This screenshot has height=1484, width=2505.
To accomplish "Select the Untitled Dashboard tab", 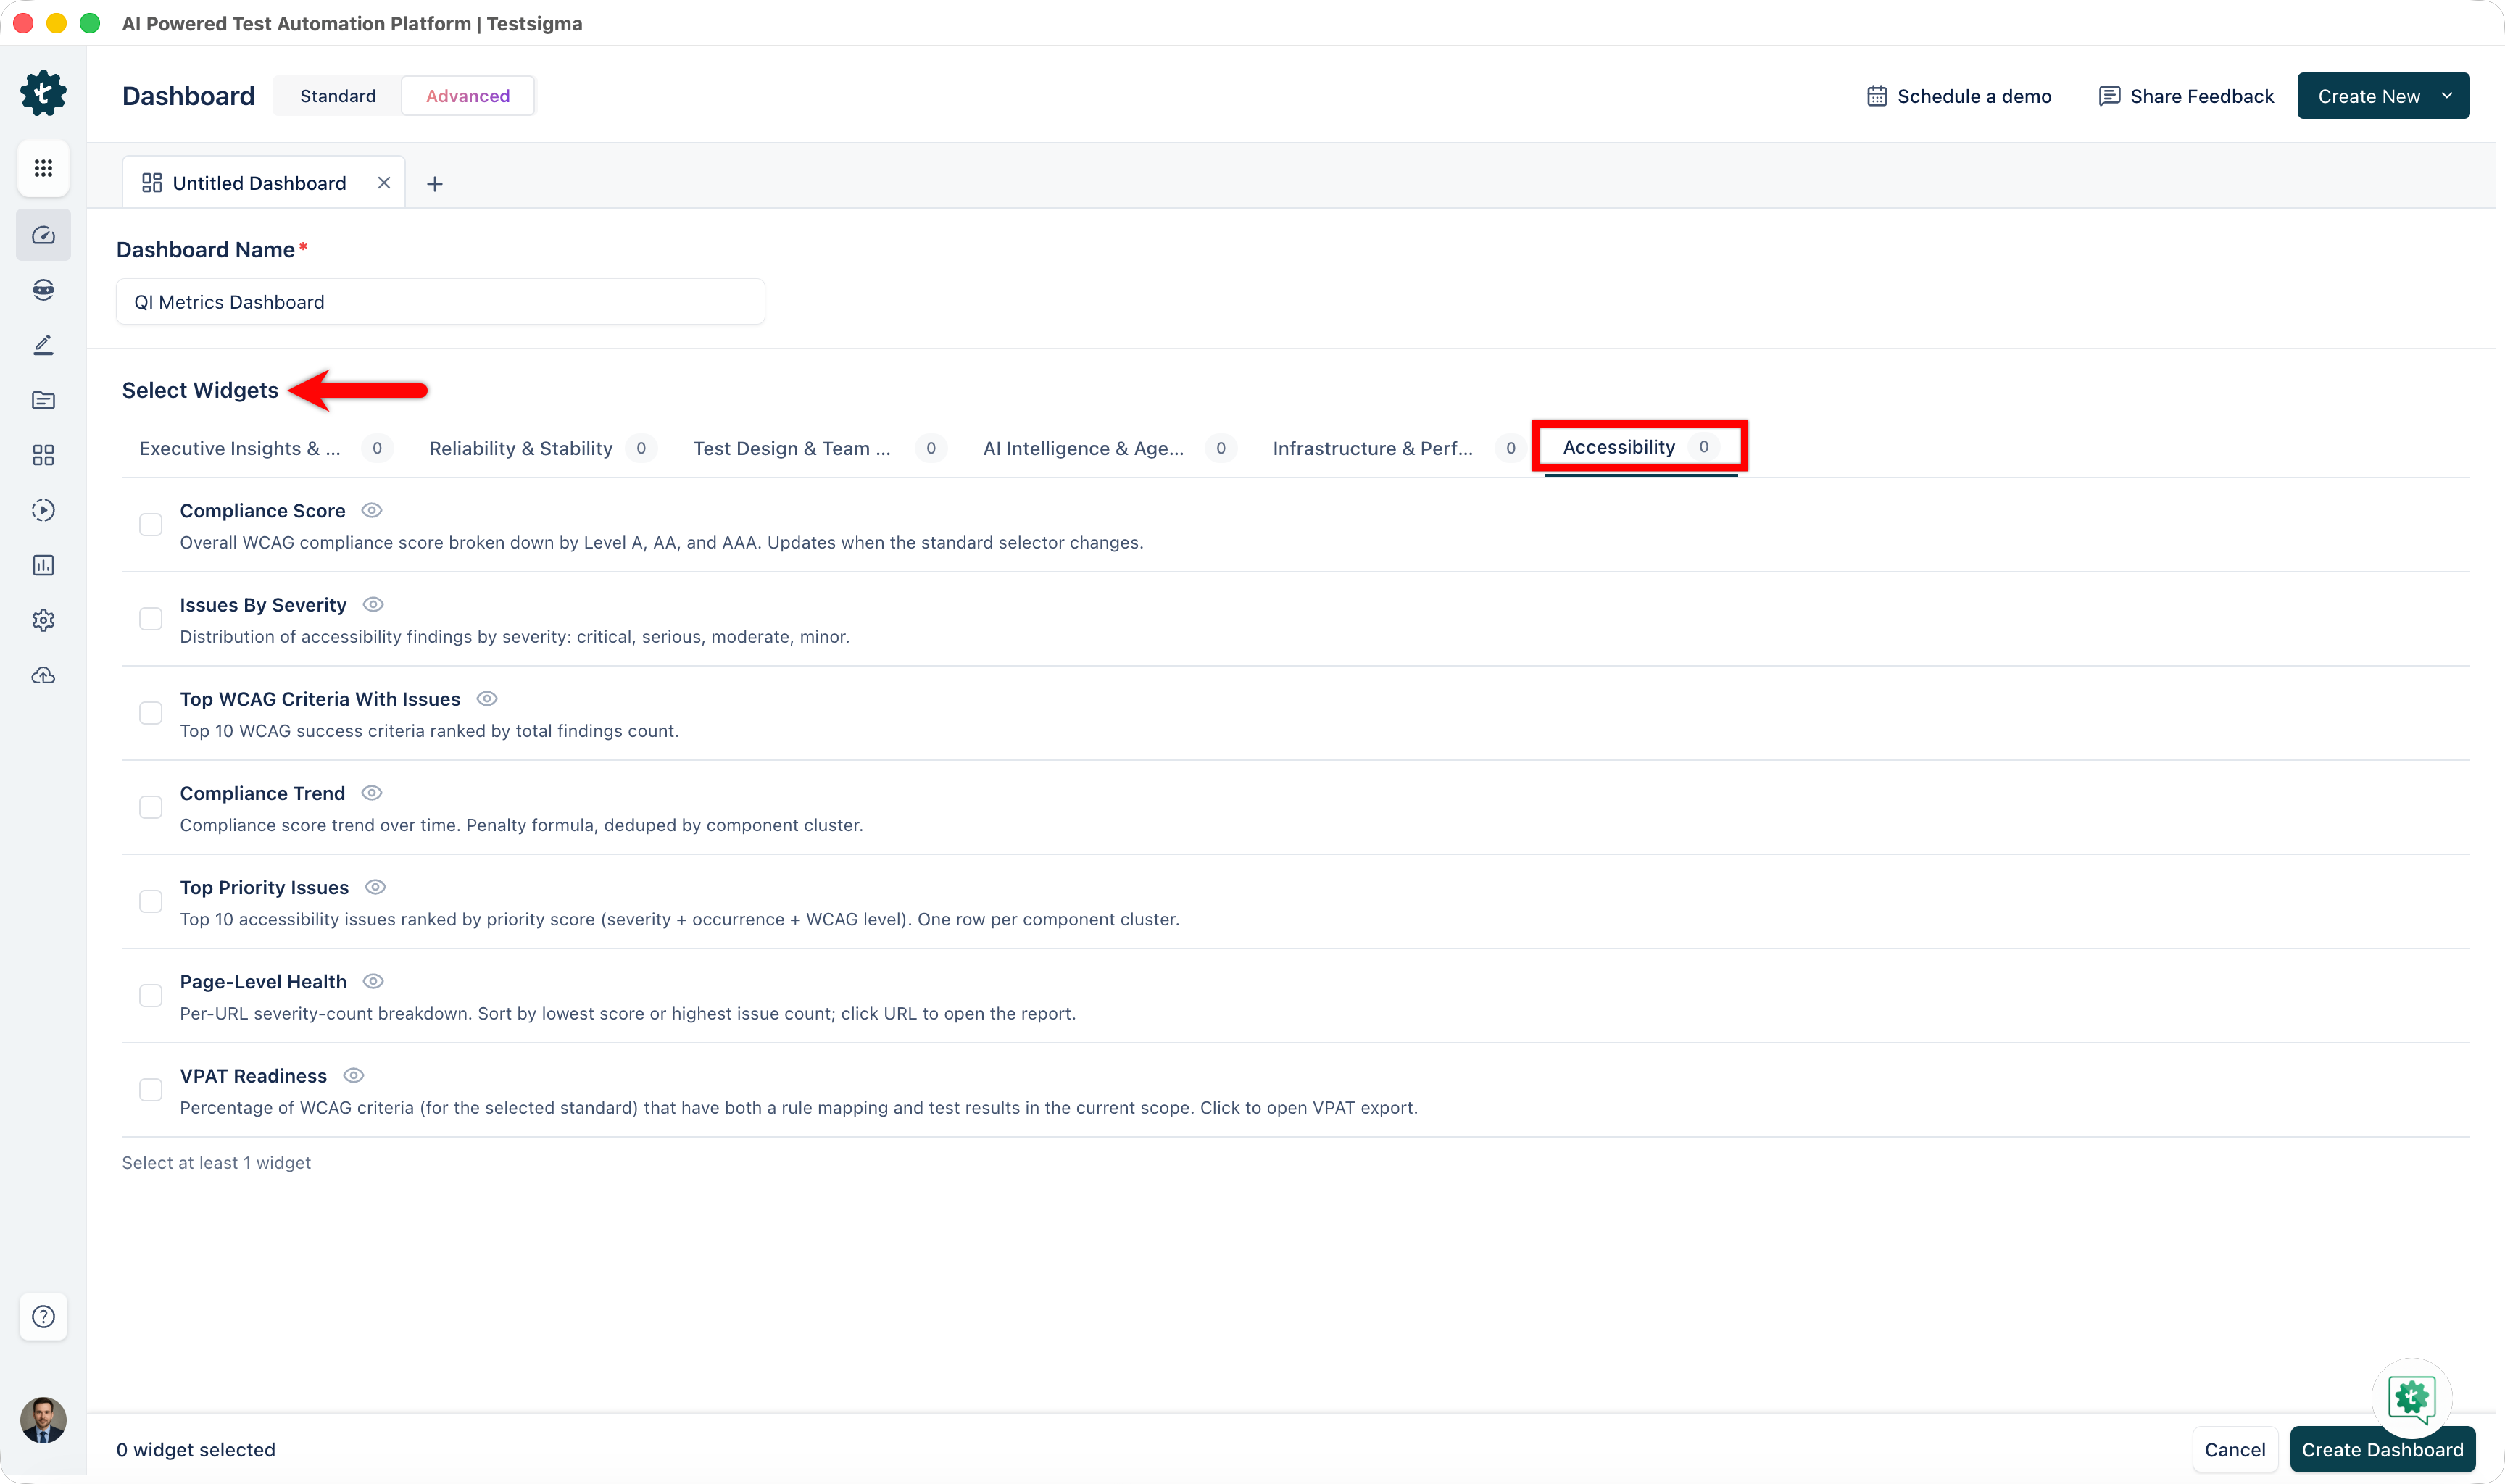I will [x=263, y=183].
